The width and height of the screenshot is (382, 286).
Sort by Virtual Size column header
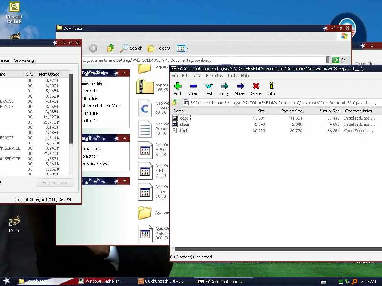pyautogui.click(x=323, y=111)
